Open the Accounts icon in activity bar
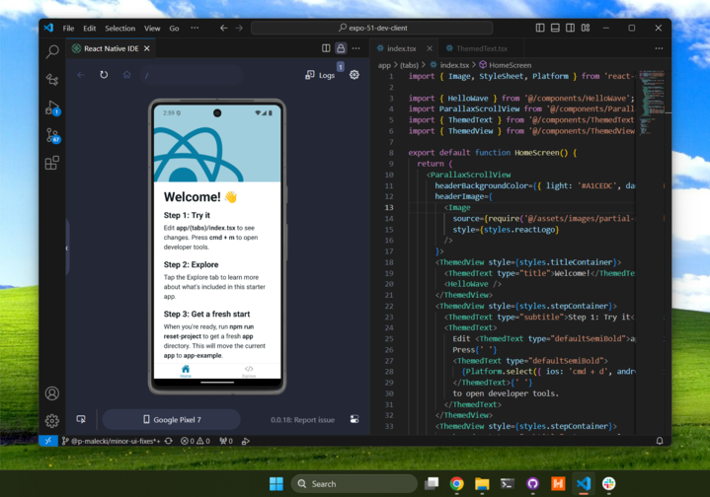Image resolution: width=710 pixels, height=497 pixels. click(x=52, y=393)
